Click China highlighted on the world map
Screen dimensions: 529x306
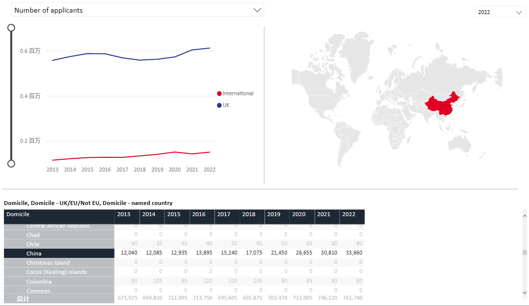441,105
